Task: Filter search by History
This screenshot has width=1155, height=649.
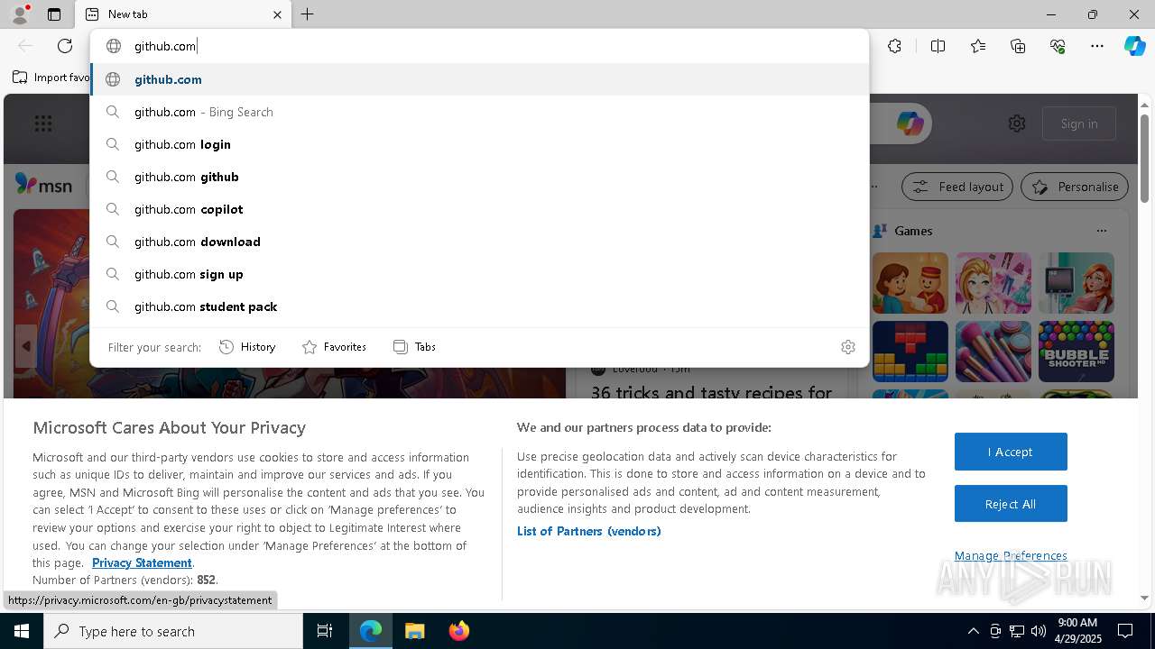Action: (247, 347)
